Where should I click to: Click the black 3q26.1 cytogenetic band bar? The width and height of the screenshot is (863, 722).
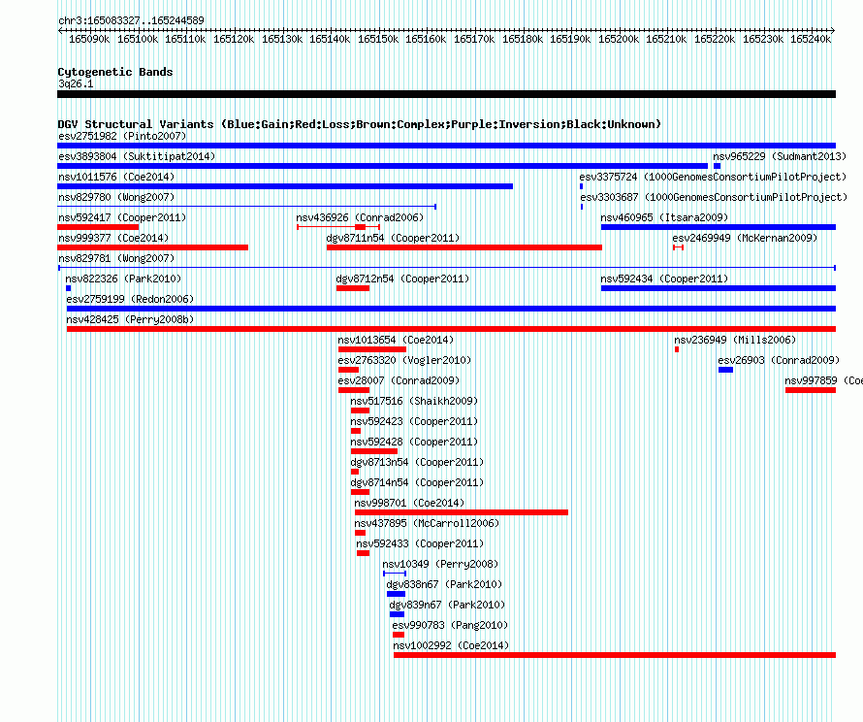446,94
